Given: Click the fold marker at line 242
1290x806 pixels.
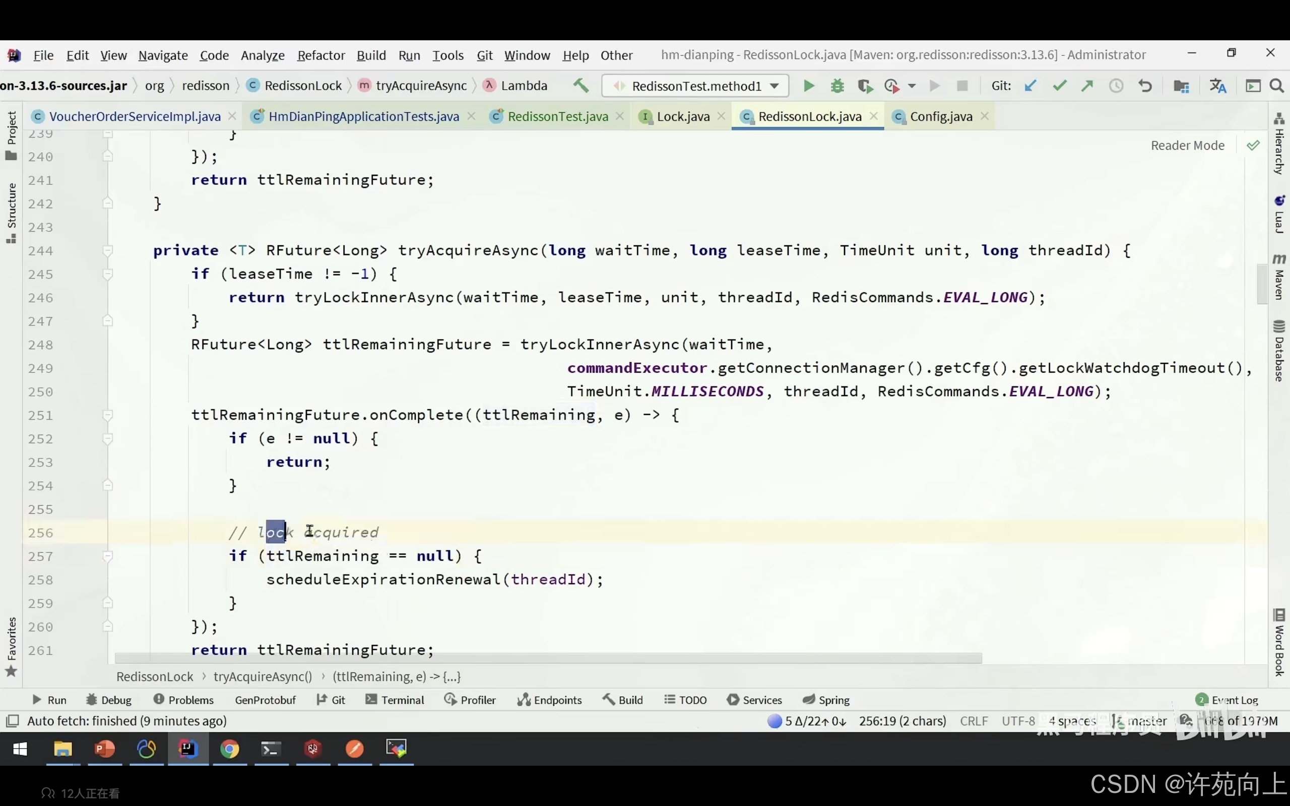Looking at the screenshot, I should click(x=108, y=204).
